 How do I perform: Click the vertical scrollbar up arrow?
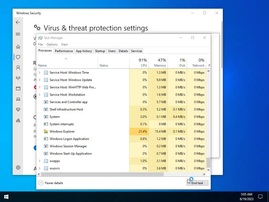[208, 71]
